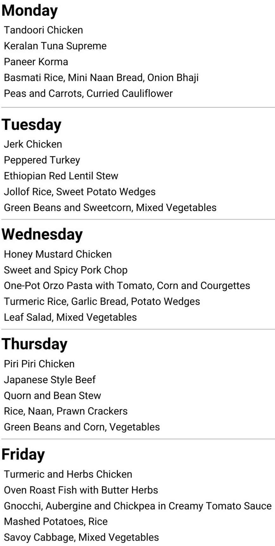Select Honey Mustard Chicken

(x=58, y=254)
